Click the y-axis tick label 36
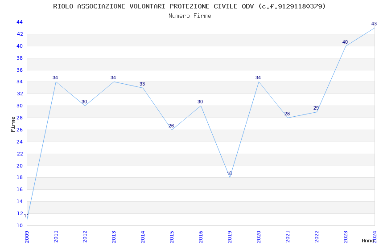The height and width of the screenshot is (245, 379). (x=20, y=70)
